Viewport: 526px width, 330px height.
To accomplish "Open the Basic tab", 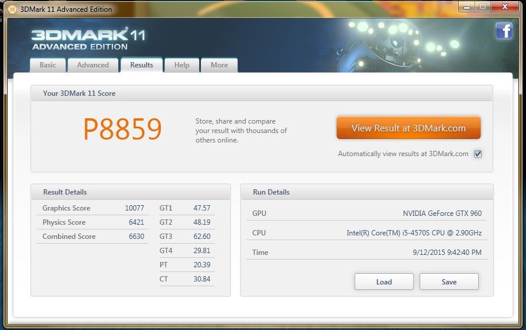I will [x=48, y=65].
